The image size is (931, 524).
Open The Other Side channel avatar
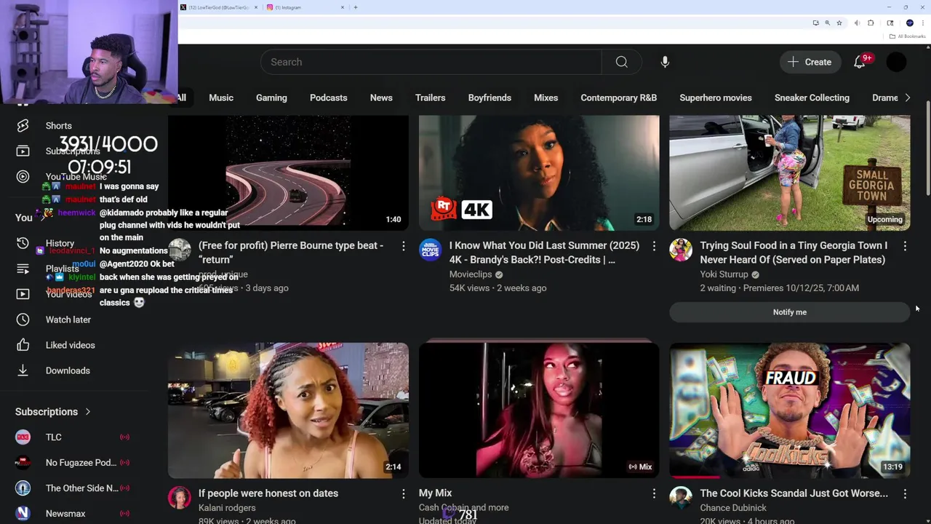[23, 488]
